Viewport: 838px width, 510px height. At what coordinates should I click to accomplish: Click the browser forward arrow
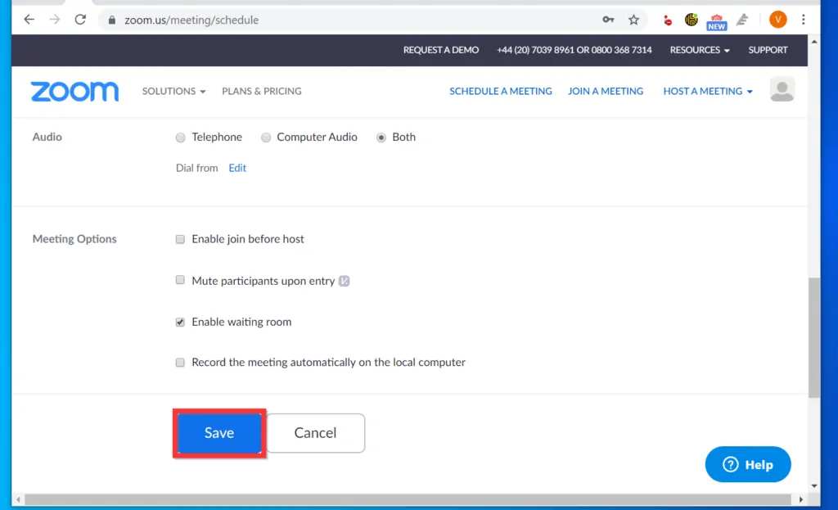[x=55, y=20]
